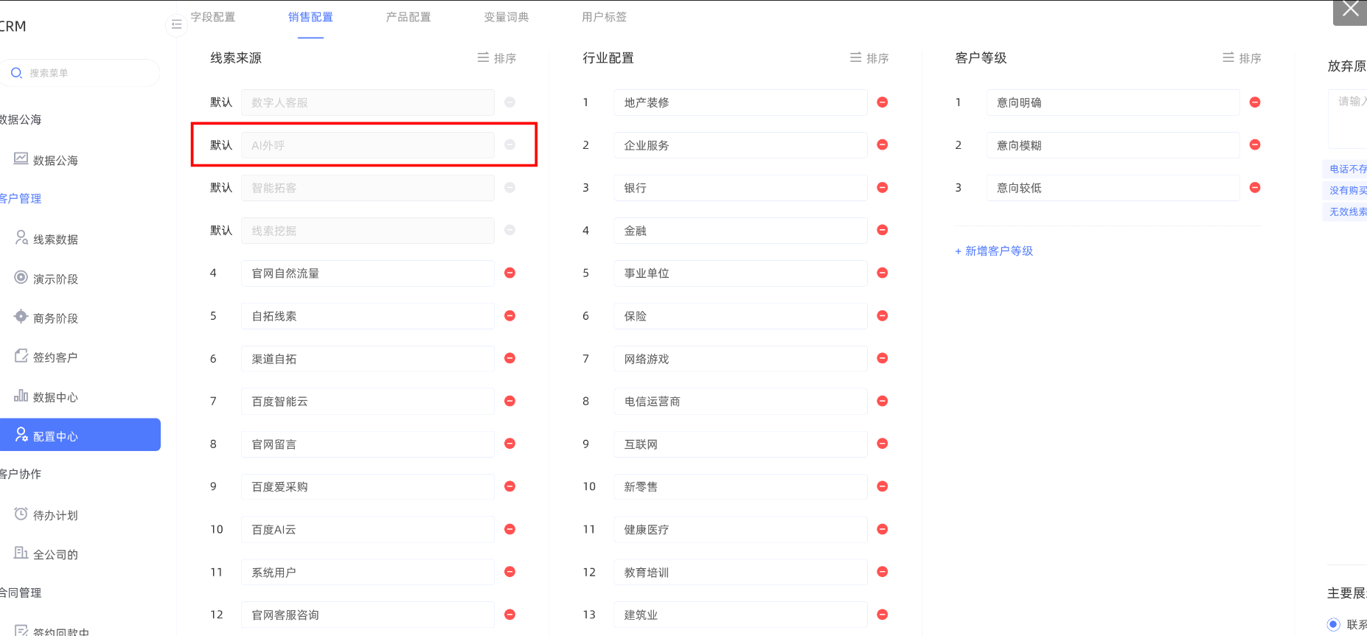Click sort icon for 行业配置

pos(869,58)
